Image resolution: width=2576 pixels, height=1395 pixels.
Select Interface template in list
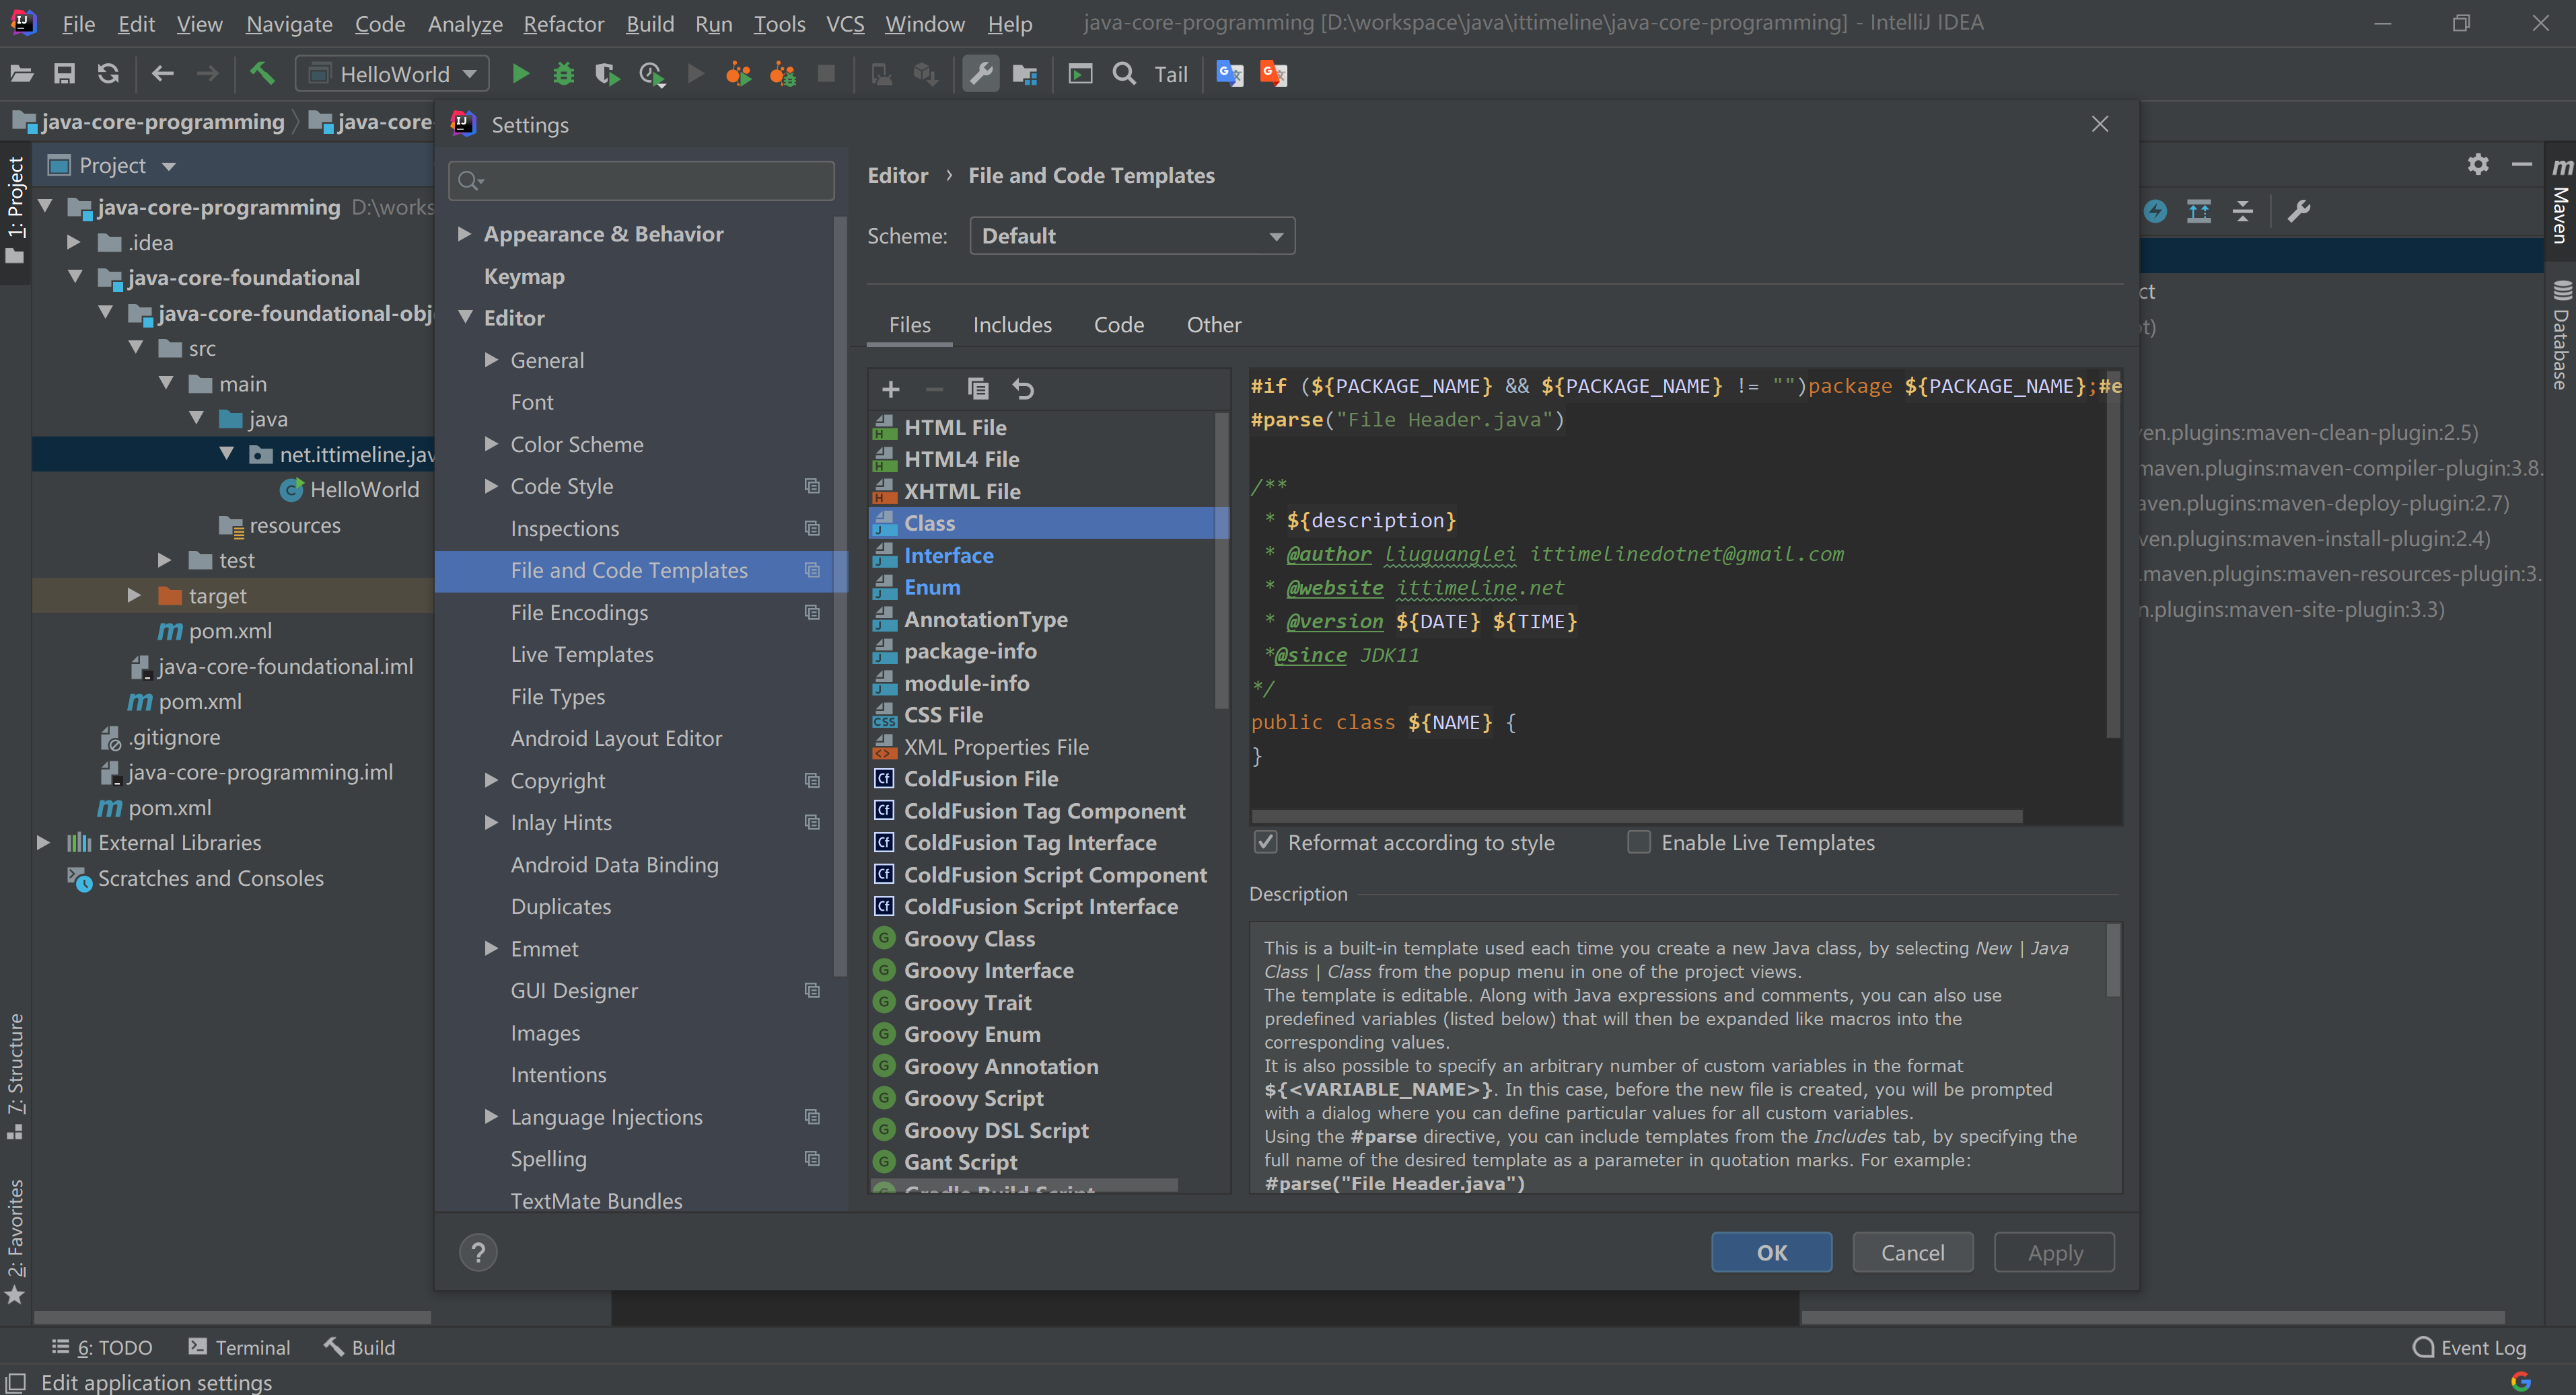tap(1048, 555)
